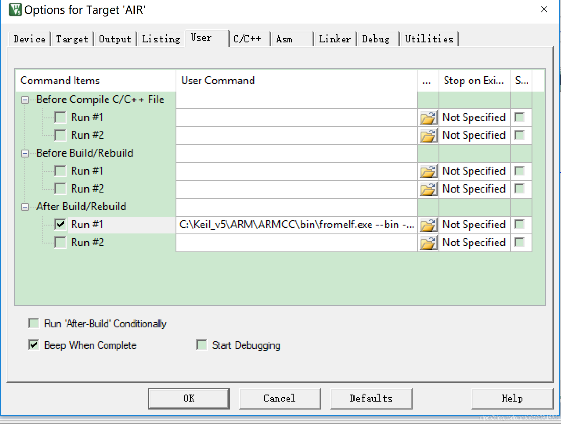Enable Run #1 under Before Build/Rebuild
The height and width of the screenshot is (424, 561).
click(60, 171)
